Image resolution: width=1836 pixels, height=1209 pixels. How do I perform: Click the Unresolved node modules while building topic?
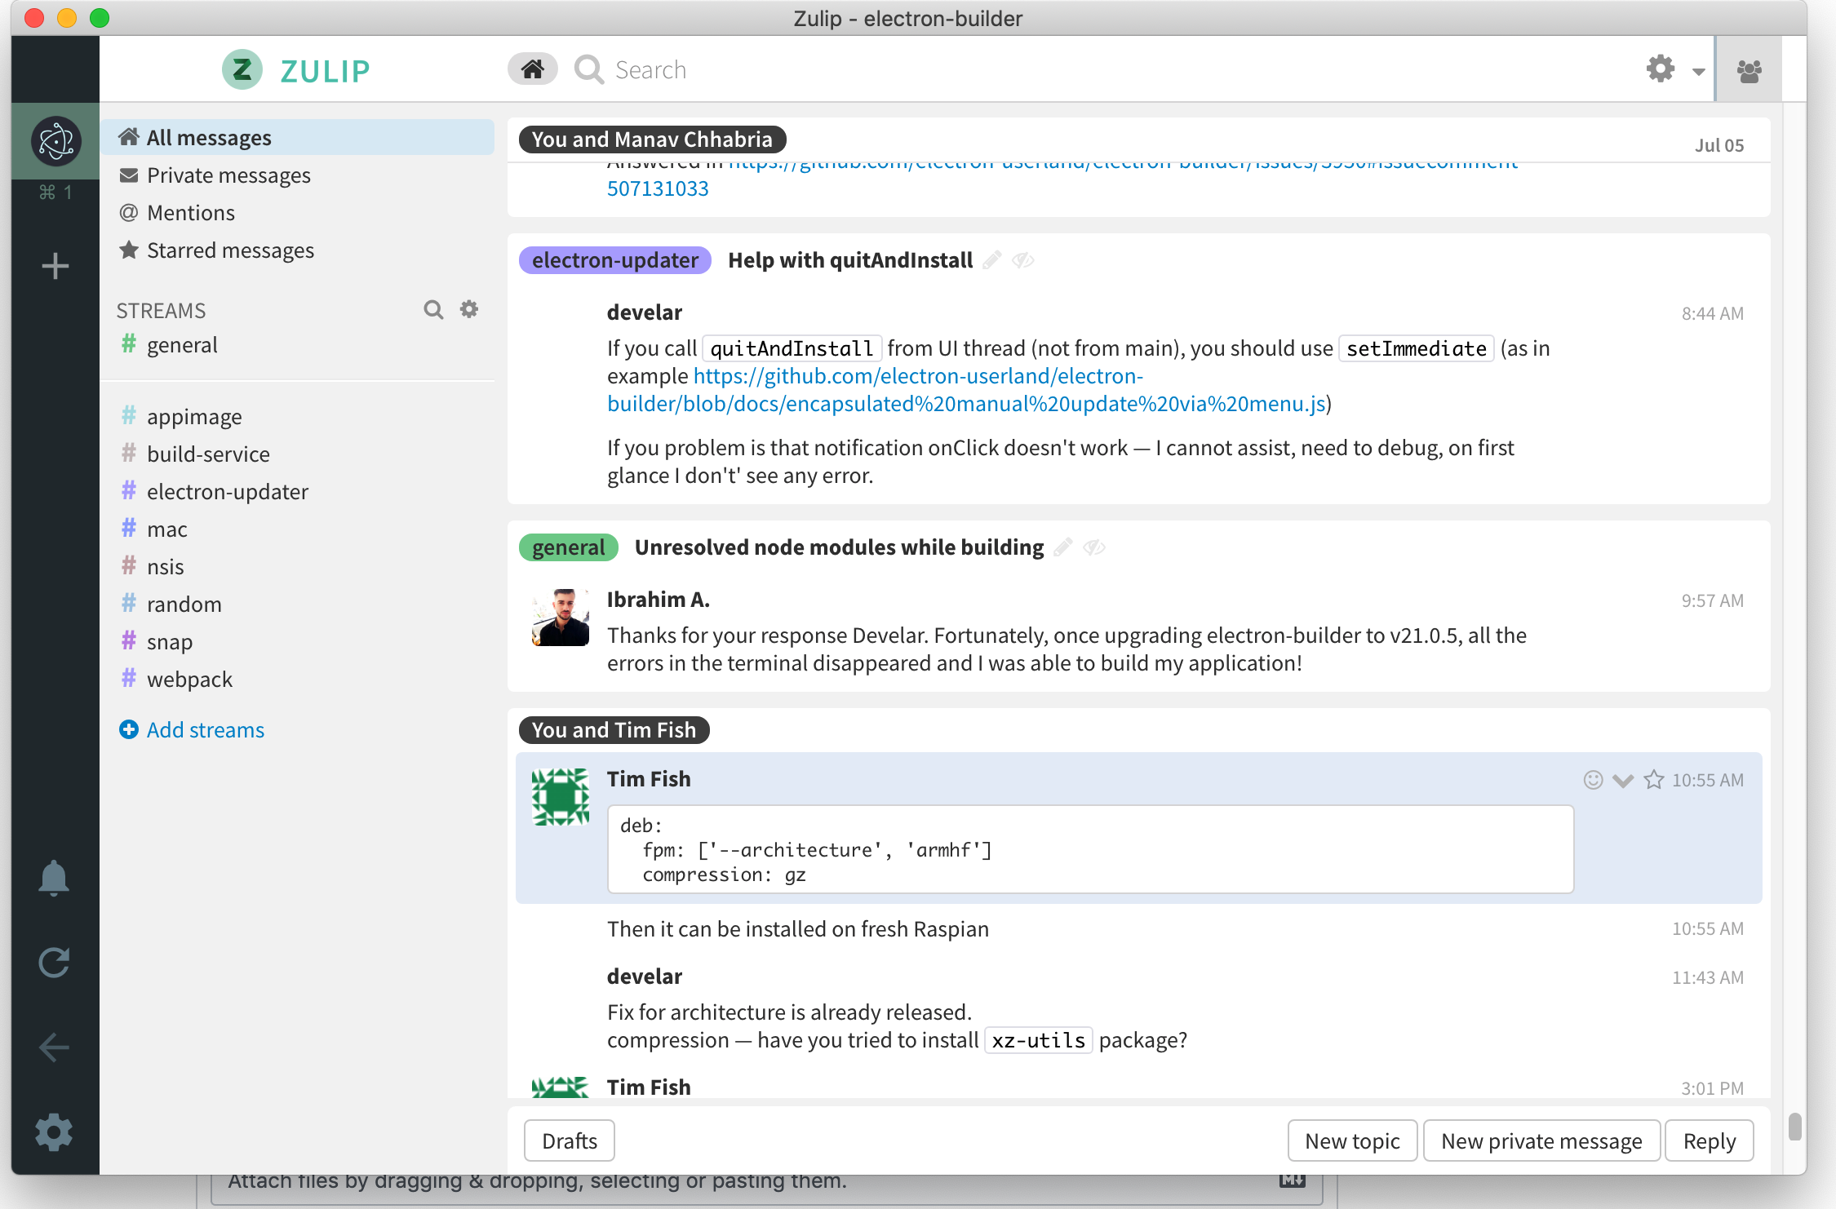point(839,547)
